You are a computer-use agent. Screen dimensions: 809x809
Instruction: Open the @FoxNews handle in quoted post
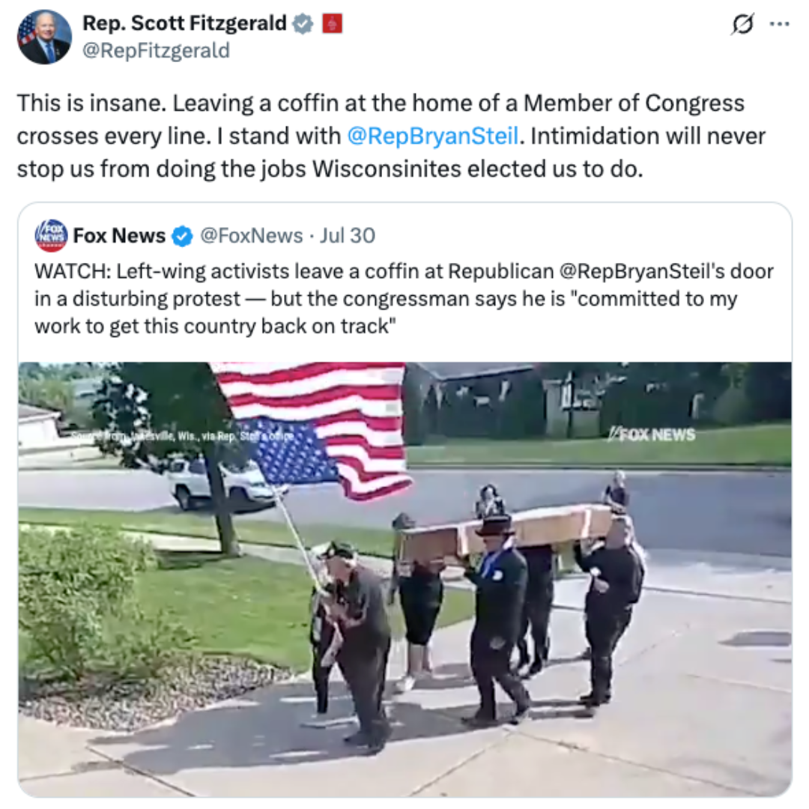tap(251, 236)
